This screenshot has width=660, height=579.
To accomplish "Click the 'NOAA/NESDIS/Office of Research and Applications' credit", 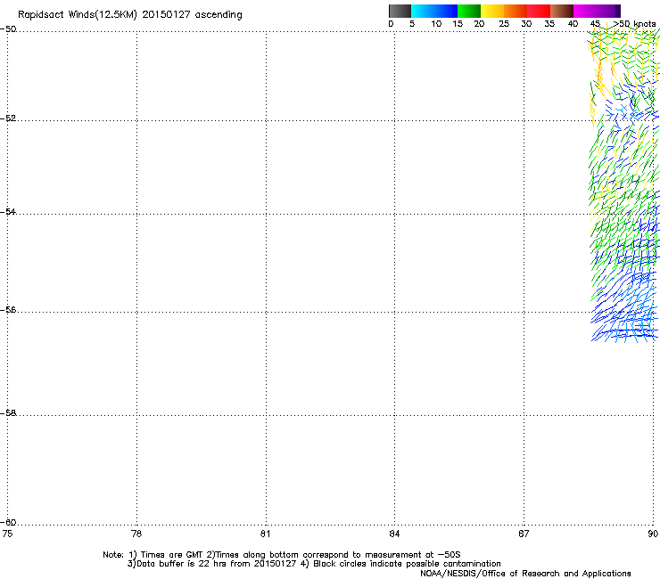I will (525, 574).
